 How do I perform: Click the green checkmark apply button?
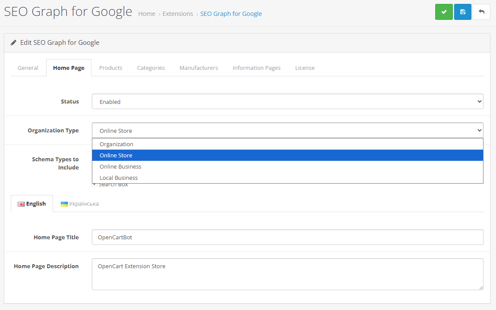pyautogui.click(x=443, y=12)
